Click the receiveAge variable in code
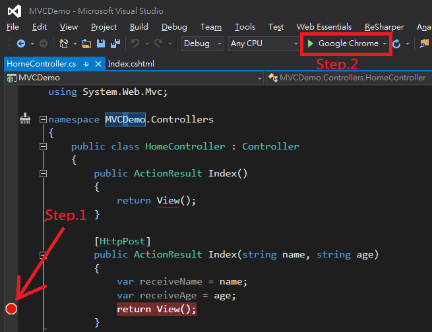Viewport: 432px width, 332px height. coord(168,295)
